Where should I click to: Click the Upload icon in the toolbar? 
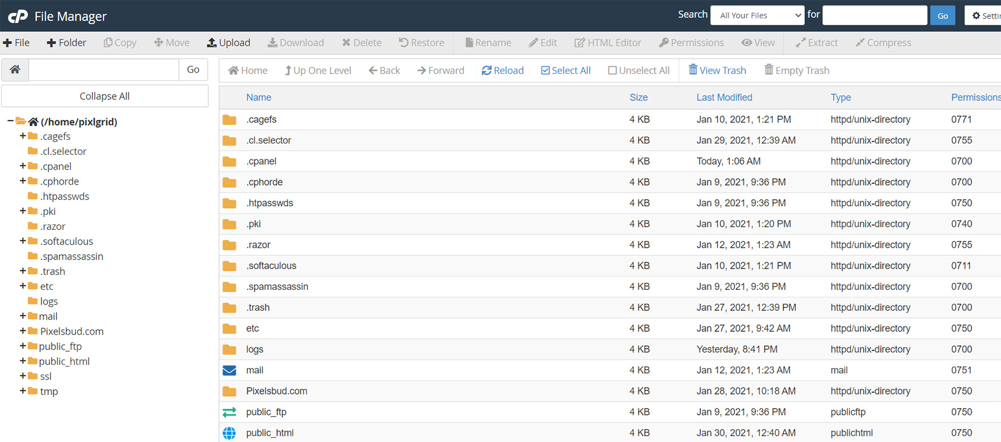tap(212, 43)
